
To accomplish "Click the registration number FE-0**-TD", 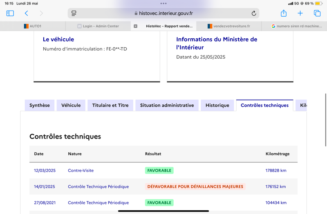I will pyautogui.click(x=116, y=49).
